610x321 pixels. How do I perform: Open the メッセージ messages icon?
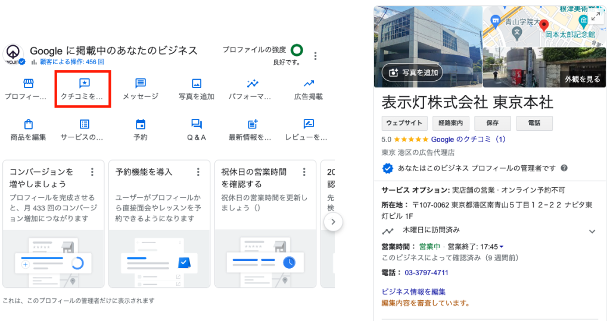point(140,83)
